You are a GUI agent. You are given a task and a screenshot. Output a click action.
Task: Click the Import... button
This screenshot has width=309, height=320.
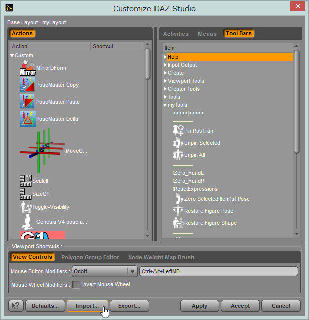click(87, 306)
